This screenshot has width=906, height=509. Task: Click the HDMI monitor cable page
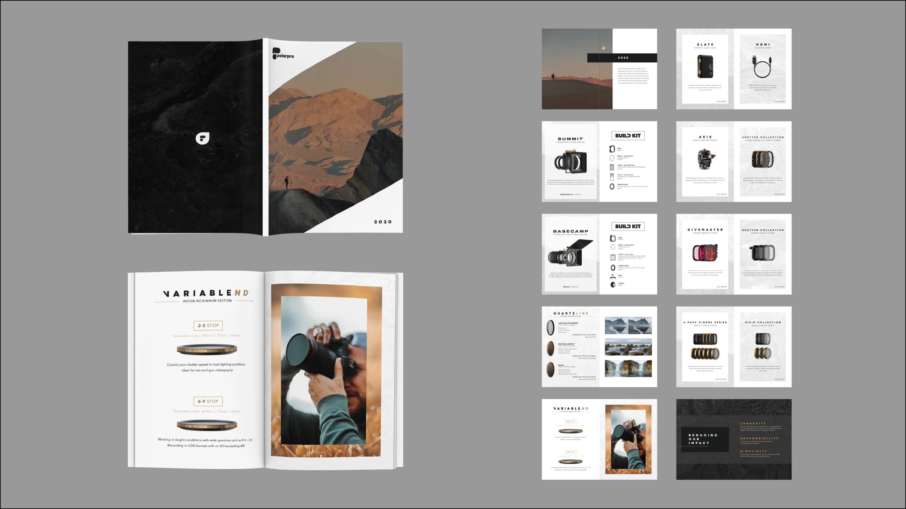pyautogui.click(x=762, y=69)
